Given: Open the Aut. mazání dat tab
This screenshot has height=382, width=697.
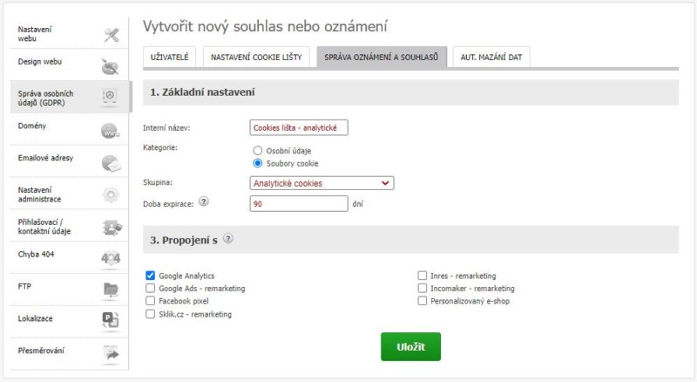Looking at the screenshot, I should (x=491, y=57).
